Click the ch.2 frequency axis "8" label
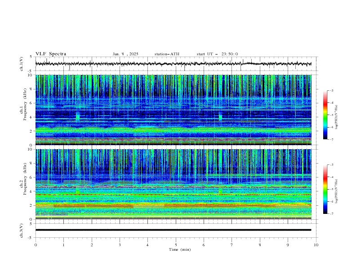The image size is (356, 275). click(x=31, y=164)
